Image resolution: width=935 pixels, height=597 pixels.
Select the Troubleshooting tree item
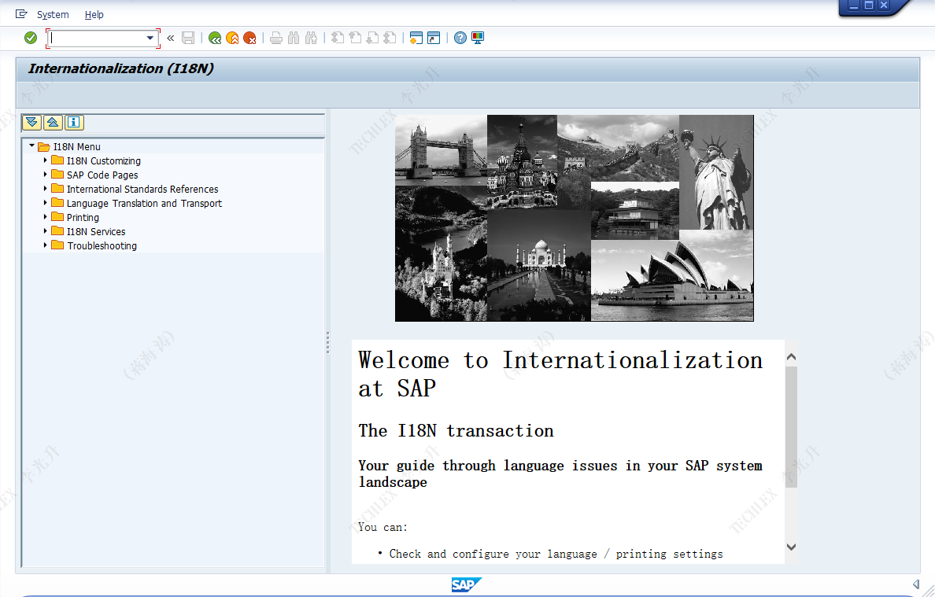[x=102, y=246]
